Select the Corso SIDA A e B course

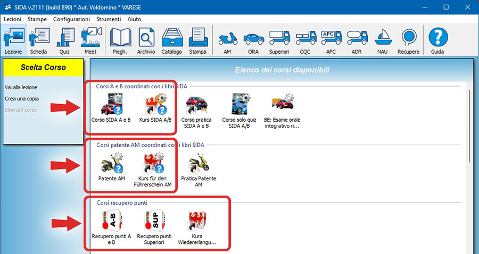tap(111, 109)
